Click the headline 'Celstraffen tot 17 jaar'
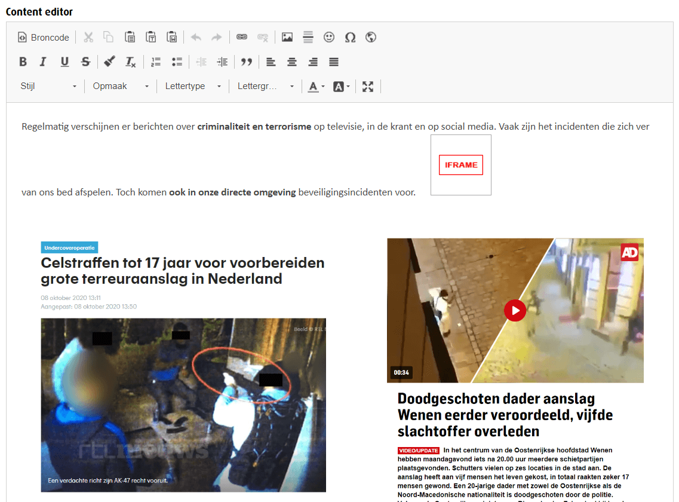This screenshot has height=502, width=679. click(182, 271)
